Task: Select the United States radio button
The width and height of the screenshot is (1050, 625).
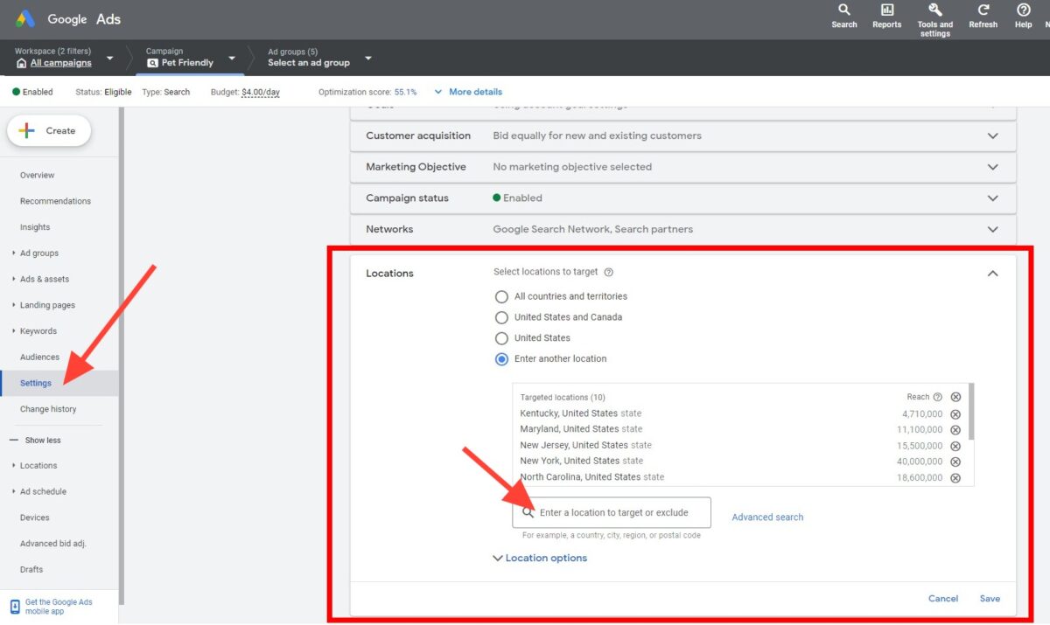Action: pyautogui.click(x=501, y=337)
